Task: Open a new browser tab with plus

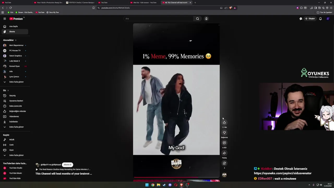Action: click(195, 3)
